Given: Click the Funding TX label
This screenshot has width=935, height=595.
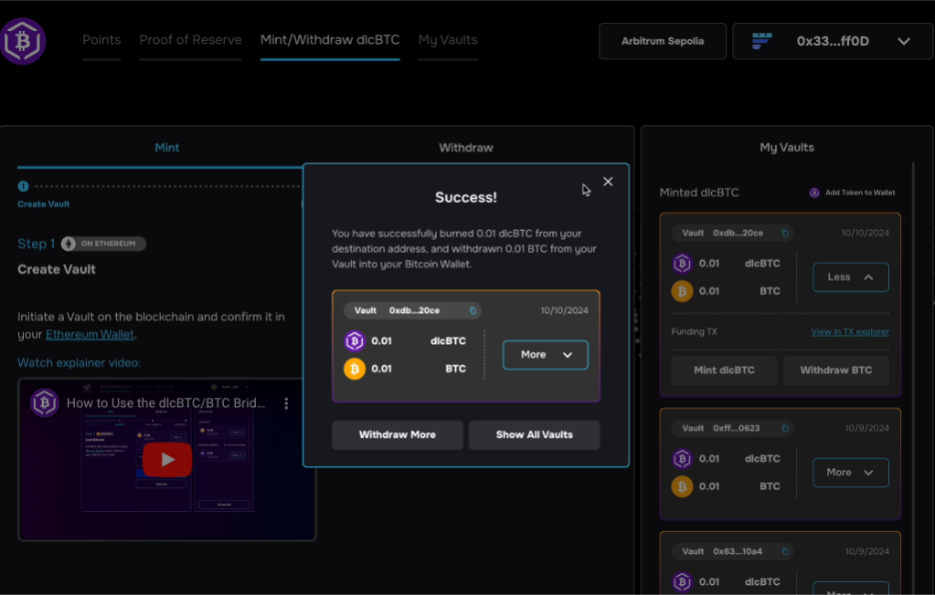Looking at the screenshot, I should click(x=694, y=331).
